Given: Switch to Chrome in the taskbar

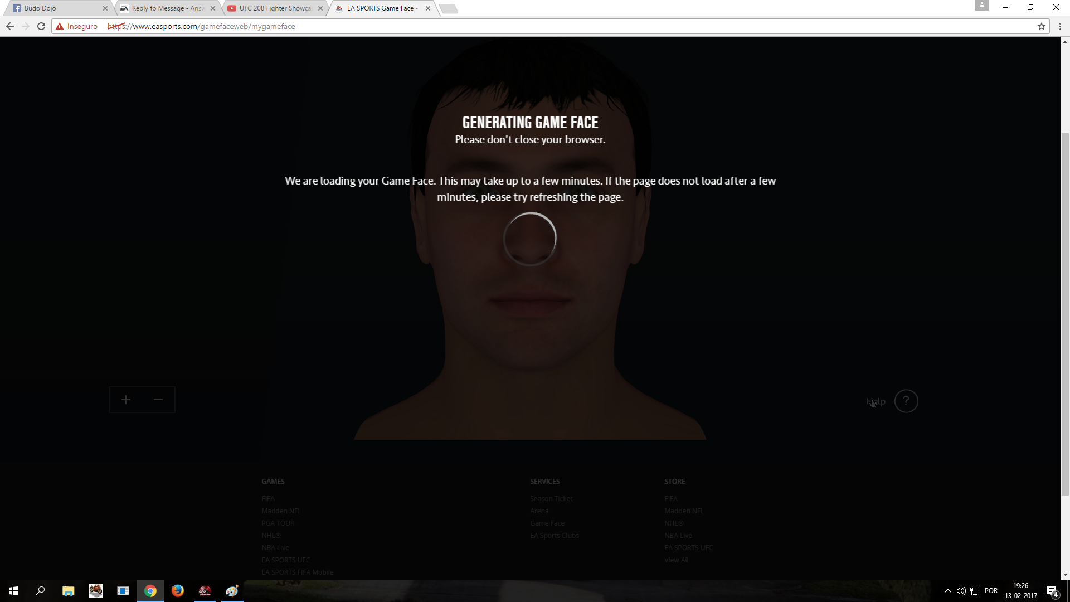Looking at the screenshot, I should click(150, 591).
